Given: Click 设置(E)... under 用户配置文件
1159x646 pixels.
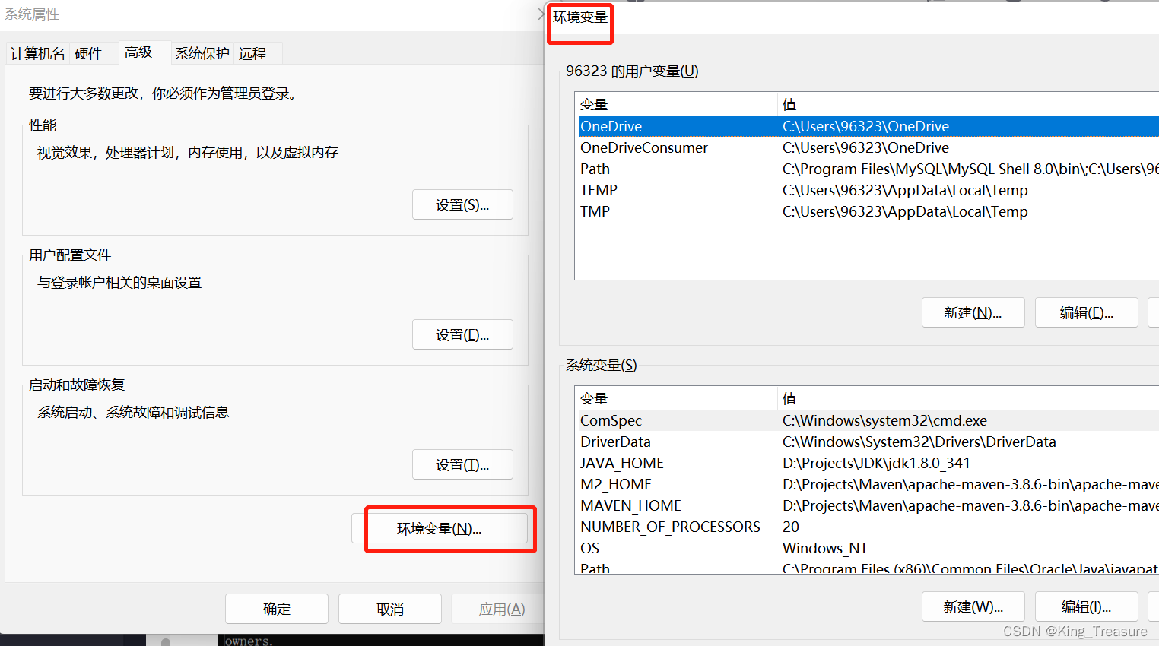Looking at the screenshot, I should point(462,335).
